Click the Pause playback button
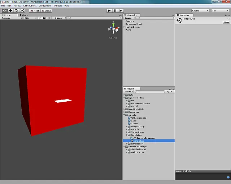231x184 pixels. point(115,10)
